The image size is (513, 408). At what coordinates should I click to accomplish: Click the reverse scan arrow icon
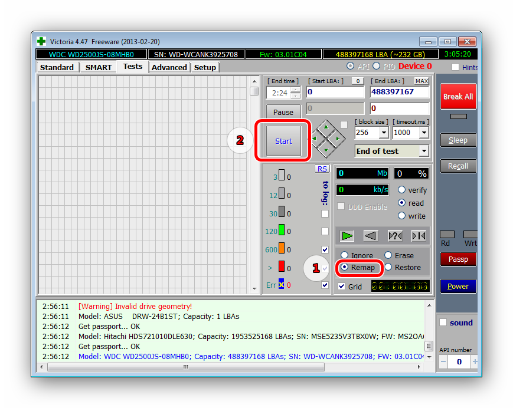click(x=371, y=236)
